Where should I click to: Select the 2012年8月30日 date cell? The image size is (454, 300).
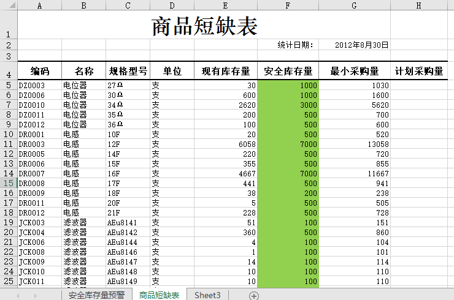[x=362, y=45]
